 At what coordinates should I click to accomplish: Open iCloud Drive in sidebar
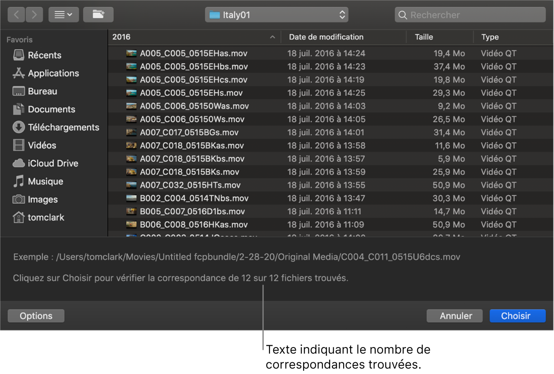point(53,164)
